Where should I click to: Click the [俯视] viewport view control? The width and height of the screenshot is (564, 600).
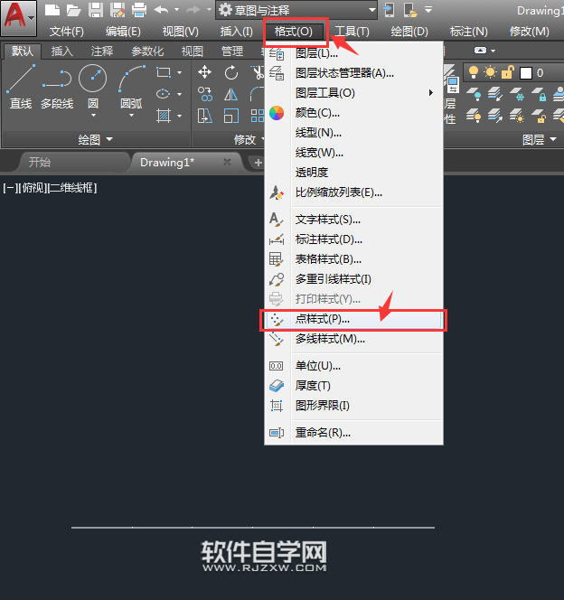point(33,188)
